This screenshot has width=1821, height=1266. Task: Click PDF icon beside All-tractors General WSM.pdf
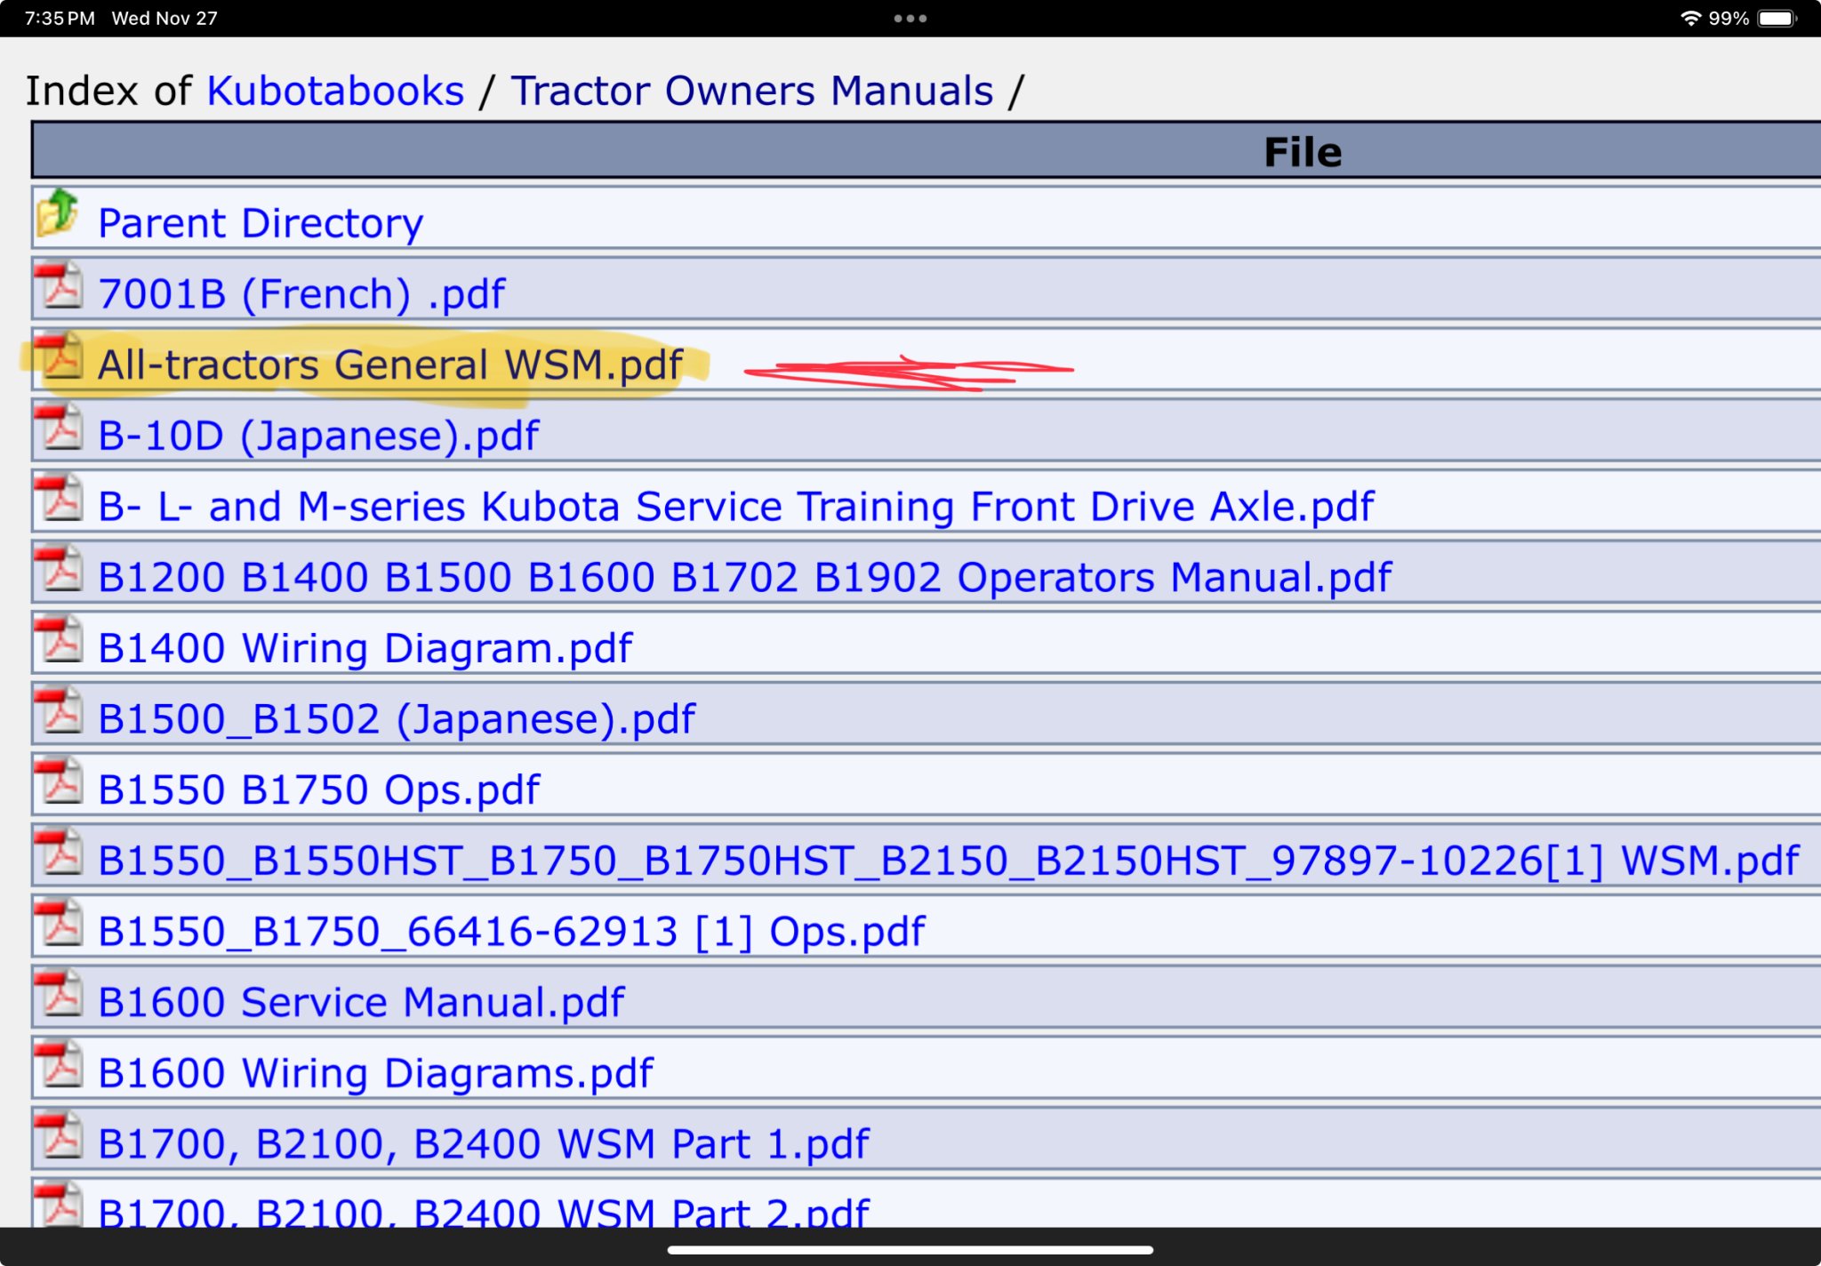click(59, 356)
